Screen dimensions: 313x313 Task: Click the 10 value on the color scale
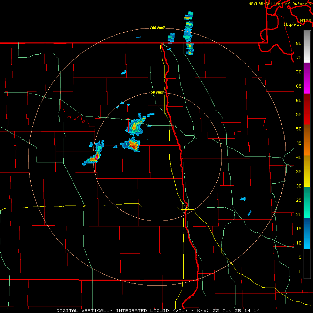coord(299,243)
